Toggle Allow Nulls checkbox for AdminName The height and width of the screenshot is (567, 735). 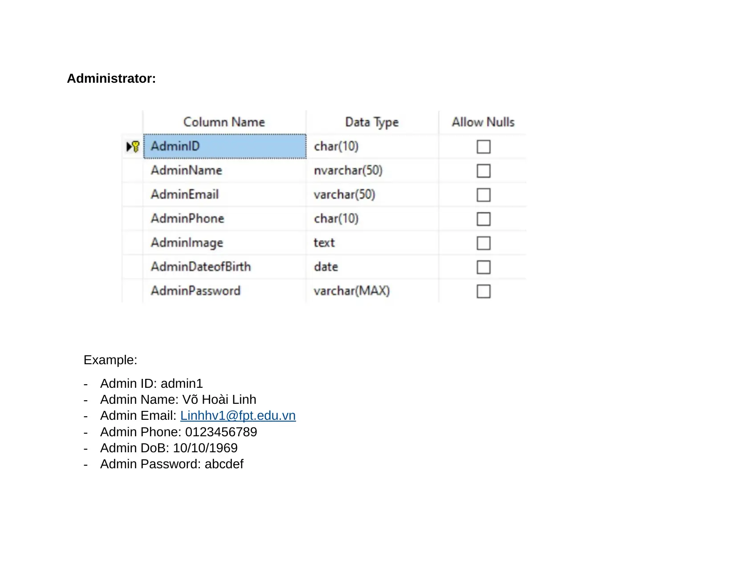pyautogui.click(x=483, y=171)
